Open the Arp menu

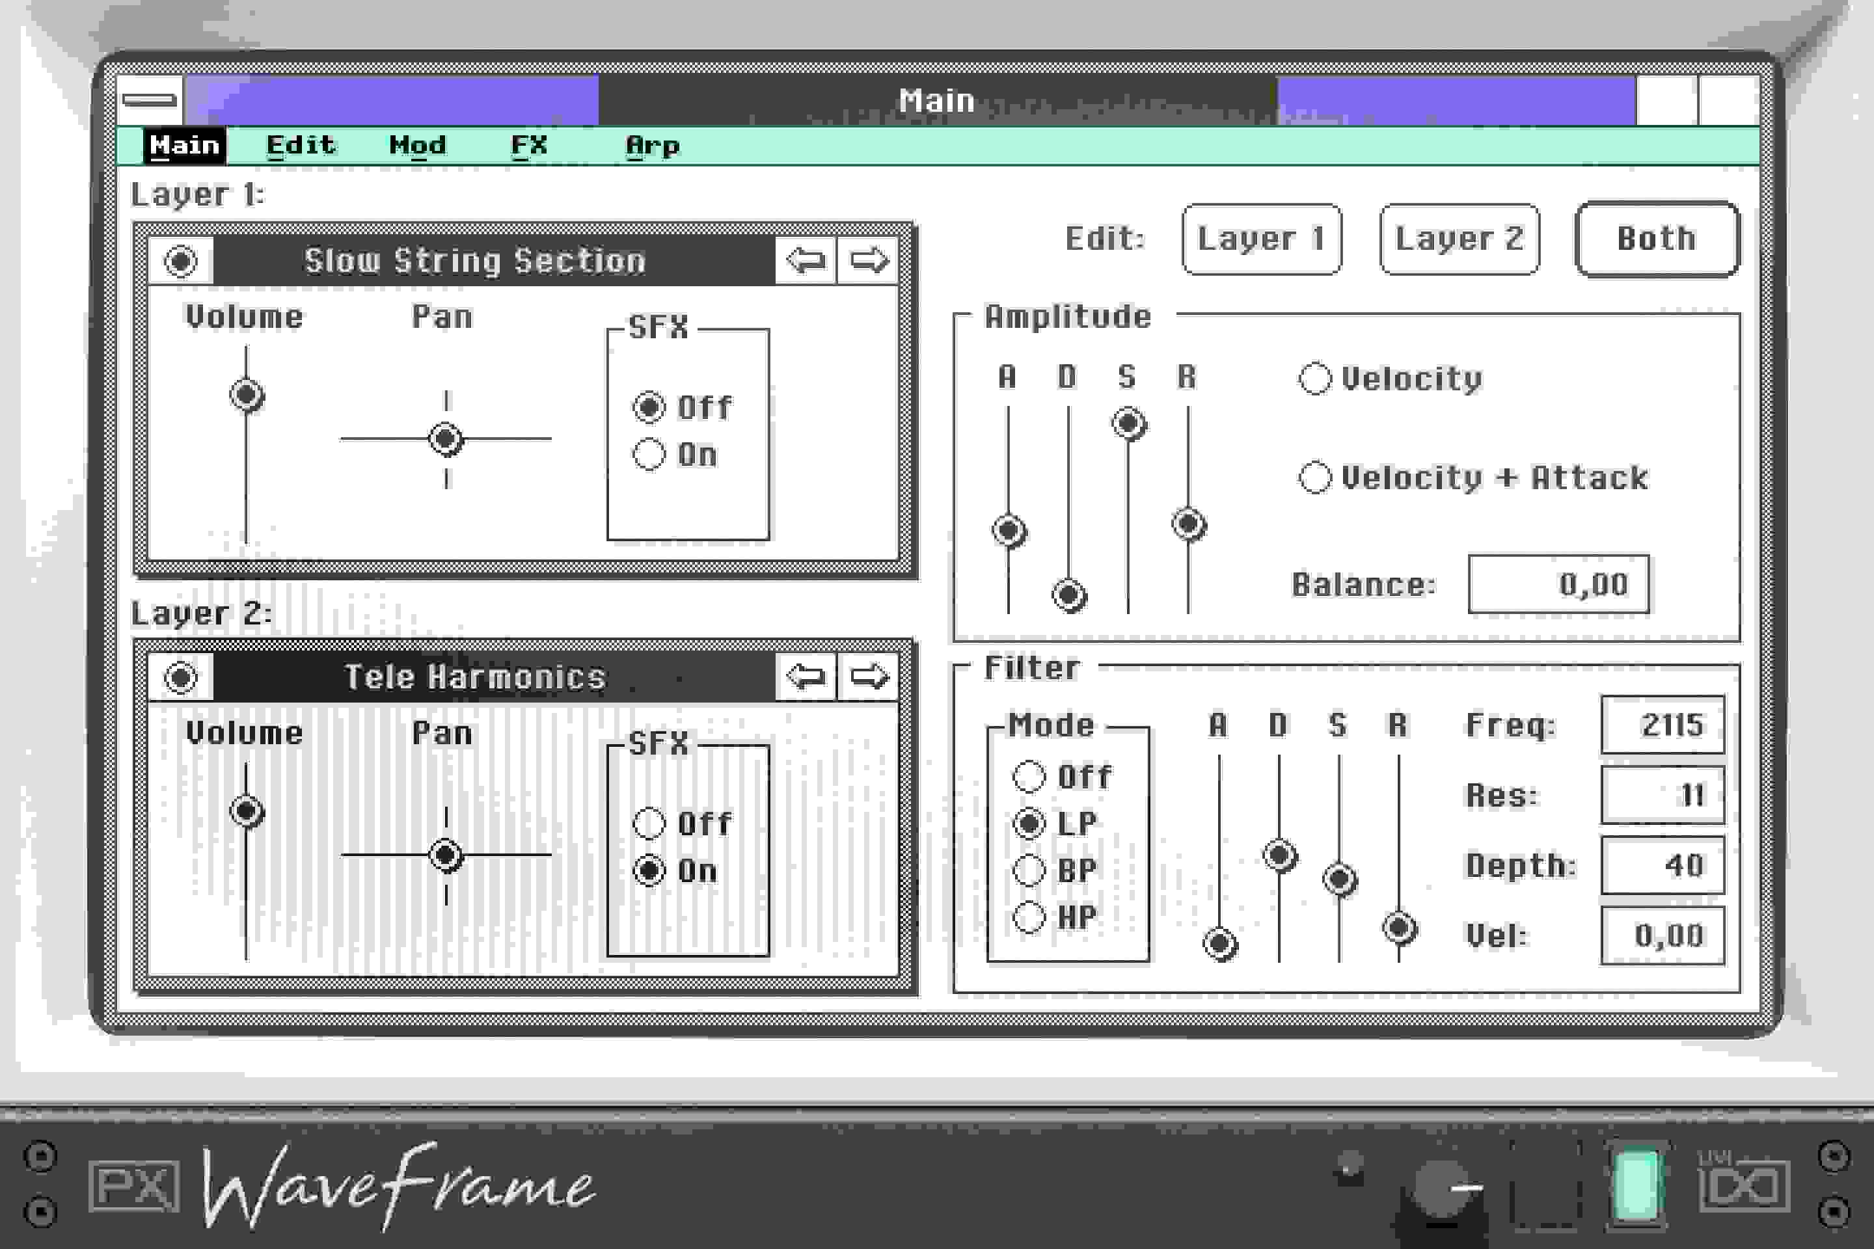(x=653, y=145)
